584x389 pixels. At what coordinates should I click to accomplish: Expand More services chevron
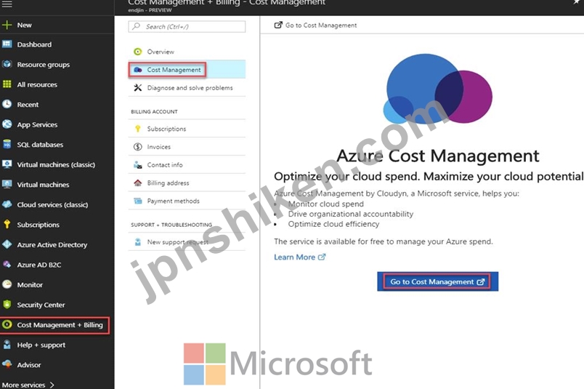point(52,385)
